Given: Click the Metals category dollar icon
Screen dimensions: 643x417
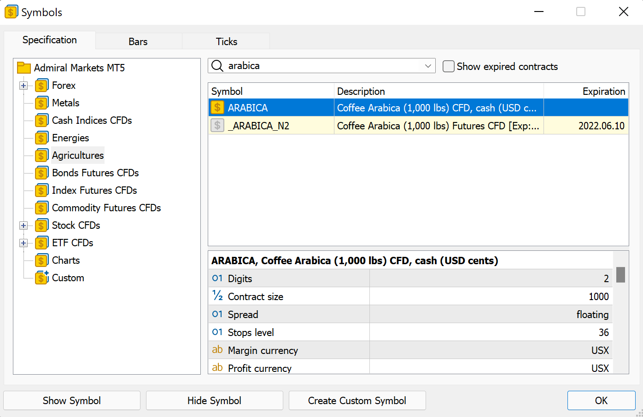Looking at the screenshot, I should click(41, 103).
